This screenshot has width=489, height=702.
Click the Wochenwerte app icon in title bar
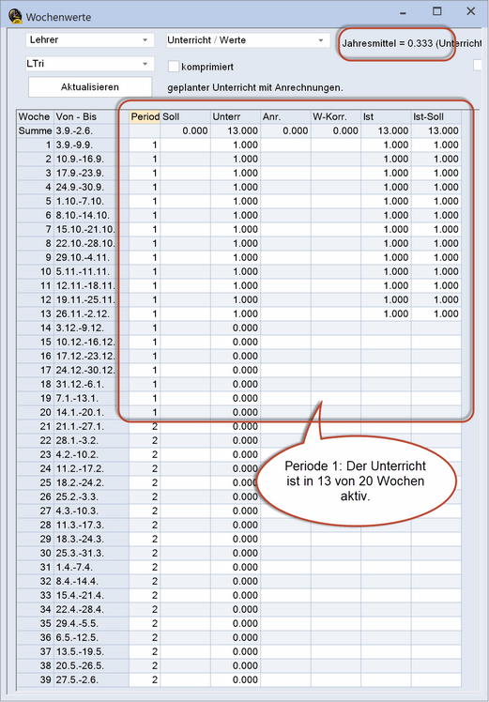(15, 16)
